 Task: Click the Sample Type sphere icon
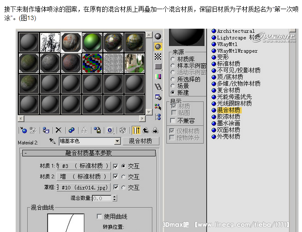tap(158, 36)
